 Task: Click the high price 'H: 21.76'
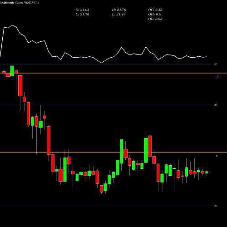119,10
